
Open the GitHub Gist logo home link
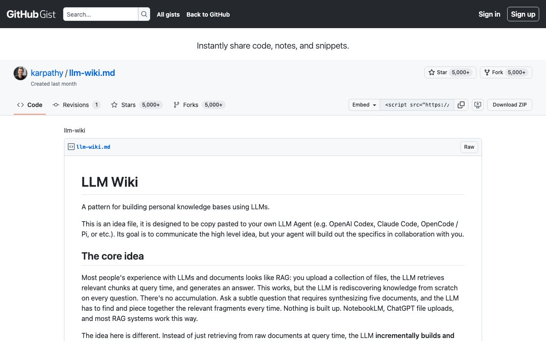[31, 14]
